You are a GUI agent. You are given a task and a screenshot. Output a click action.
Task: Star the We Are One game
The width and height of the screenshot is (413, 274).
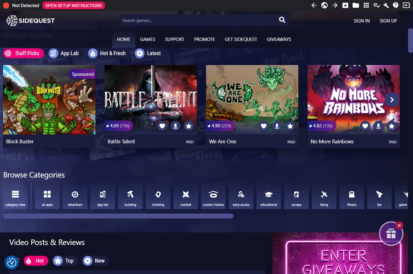tap(290, 126)
